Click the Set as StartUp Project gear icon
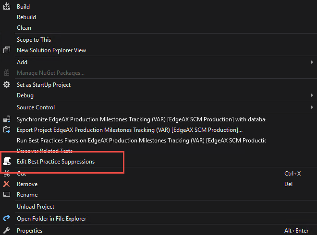The image size is (317, 235). [7, 84]
